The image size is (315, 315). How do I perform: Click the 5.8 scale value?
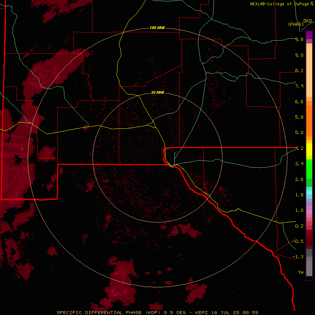point(299,117)
